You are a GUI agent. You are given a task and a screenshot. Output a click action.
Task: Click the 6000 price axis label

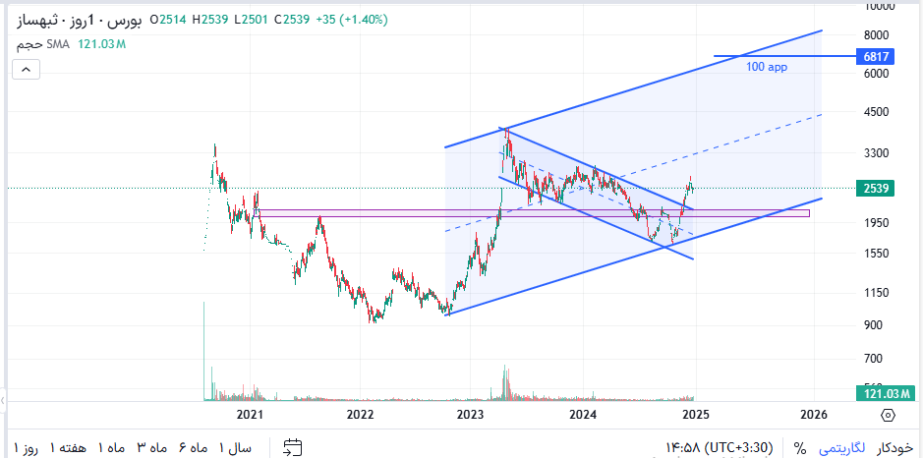[876, 74]
